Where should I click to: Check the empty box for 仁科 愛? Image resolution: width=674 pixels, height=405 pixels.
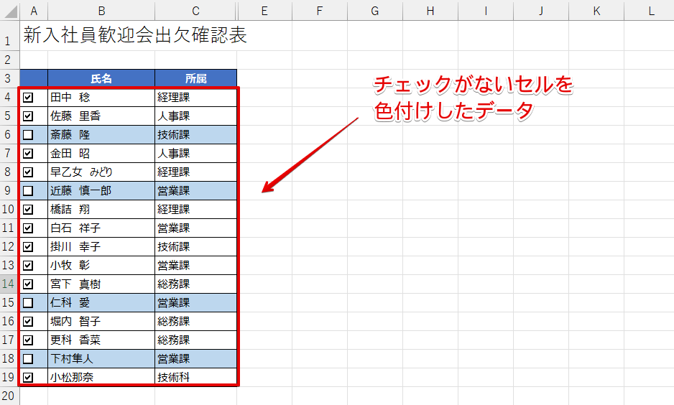pyautogui.click(x=28, y=303)
